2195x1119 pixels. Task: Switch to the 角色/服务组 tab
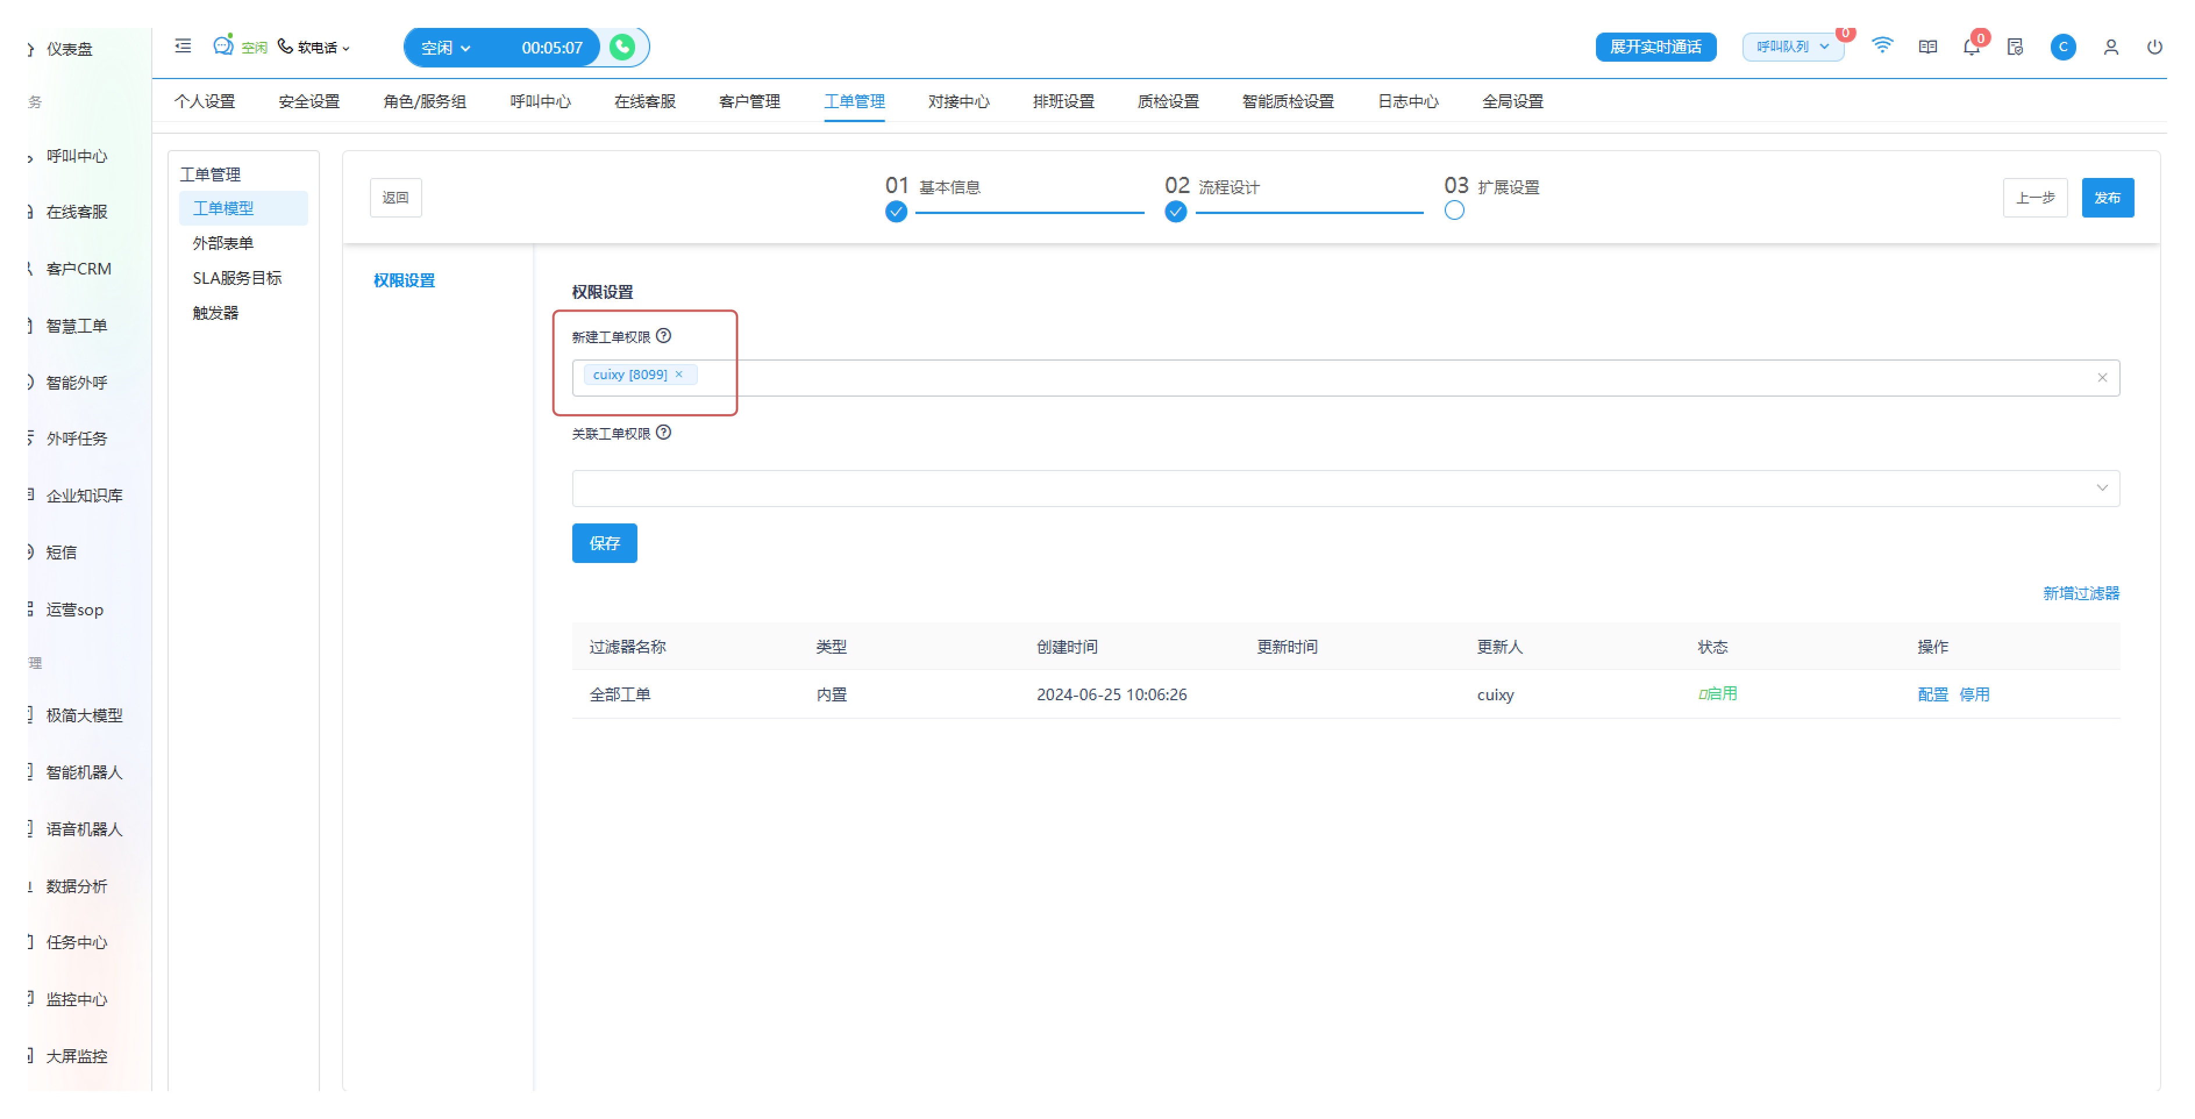point(425,101)
